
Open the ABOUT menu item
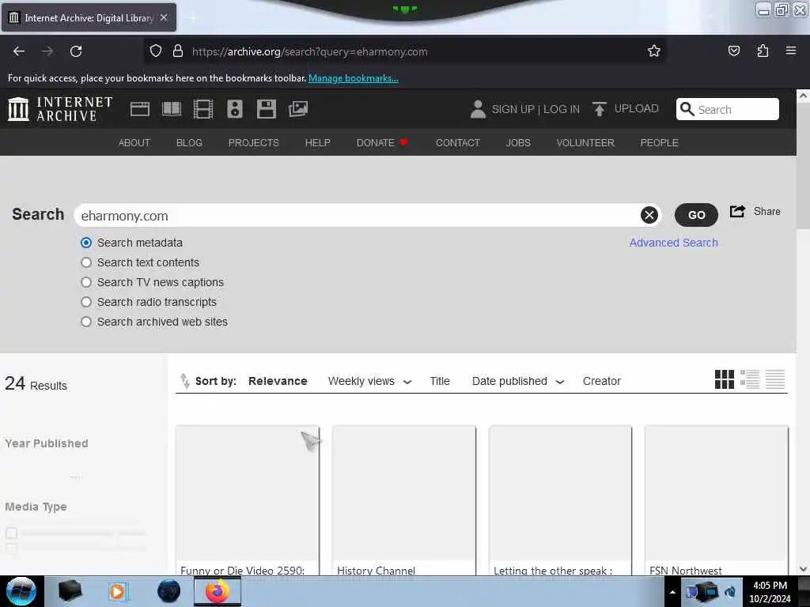coord(134,142)
